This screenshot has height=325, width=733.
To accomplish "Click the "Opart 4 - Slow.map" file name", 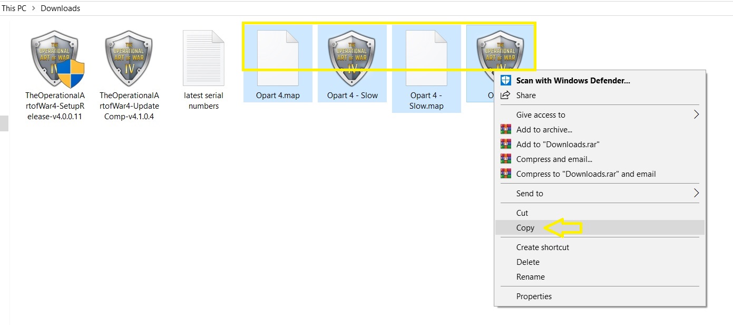I will click(427, 101).
